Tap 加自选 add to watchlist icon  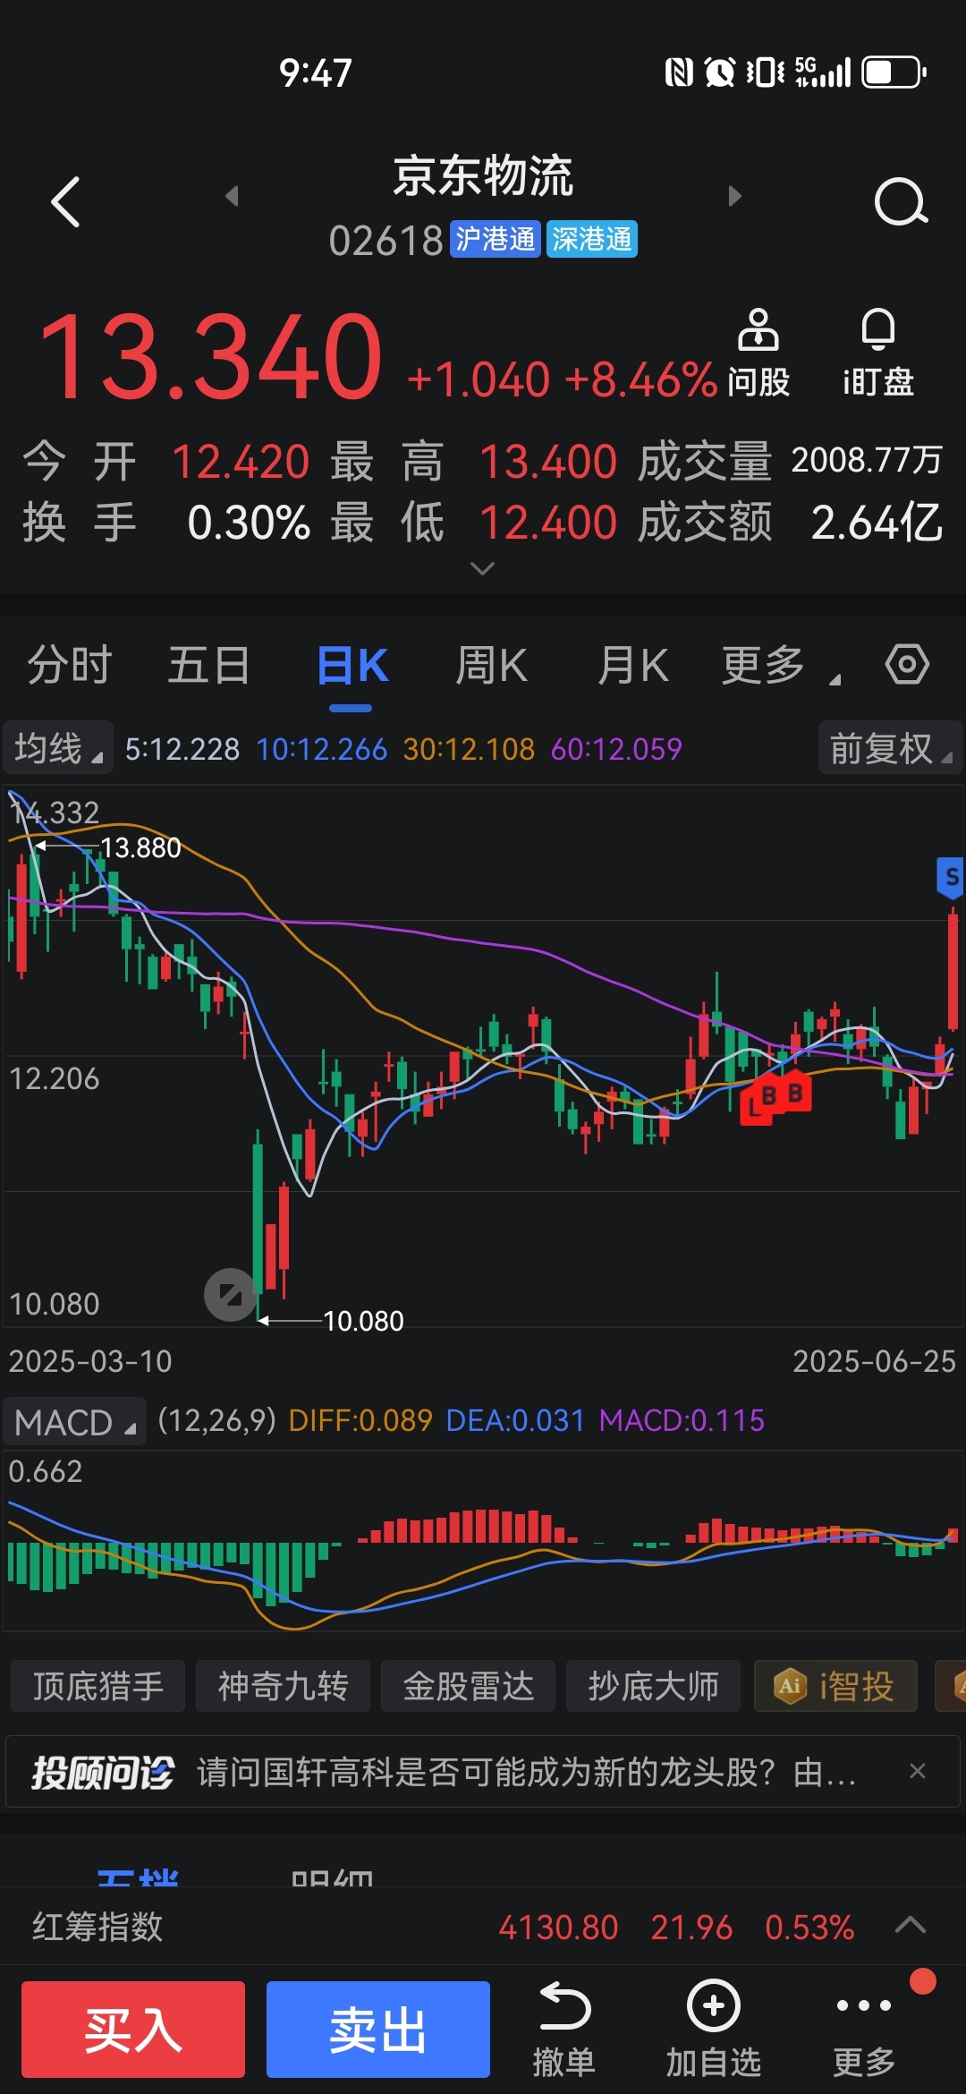(713, 2030)
